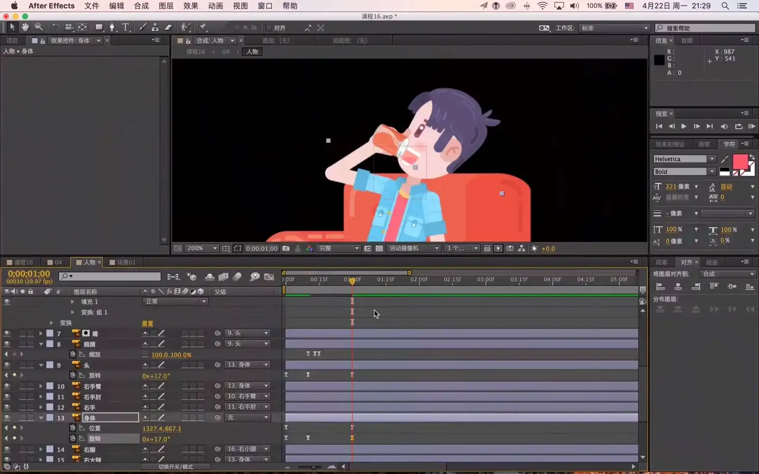Click 切换开关/模式 button
Image resolution: width=759 pixels, height=474 pixels.
(175, 467)
